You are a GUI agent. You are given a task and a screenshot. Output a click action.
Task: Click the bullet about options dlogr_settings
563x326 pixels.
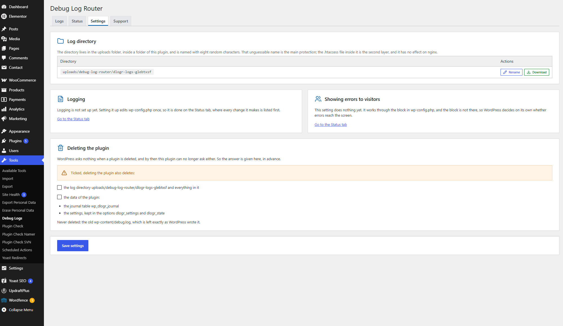coord(114,213)
